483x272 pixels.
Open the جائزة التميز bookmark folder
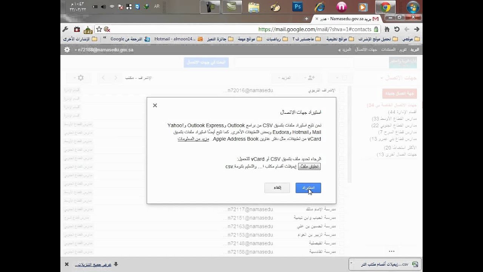tap(220, 39)
